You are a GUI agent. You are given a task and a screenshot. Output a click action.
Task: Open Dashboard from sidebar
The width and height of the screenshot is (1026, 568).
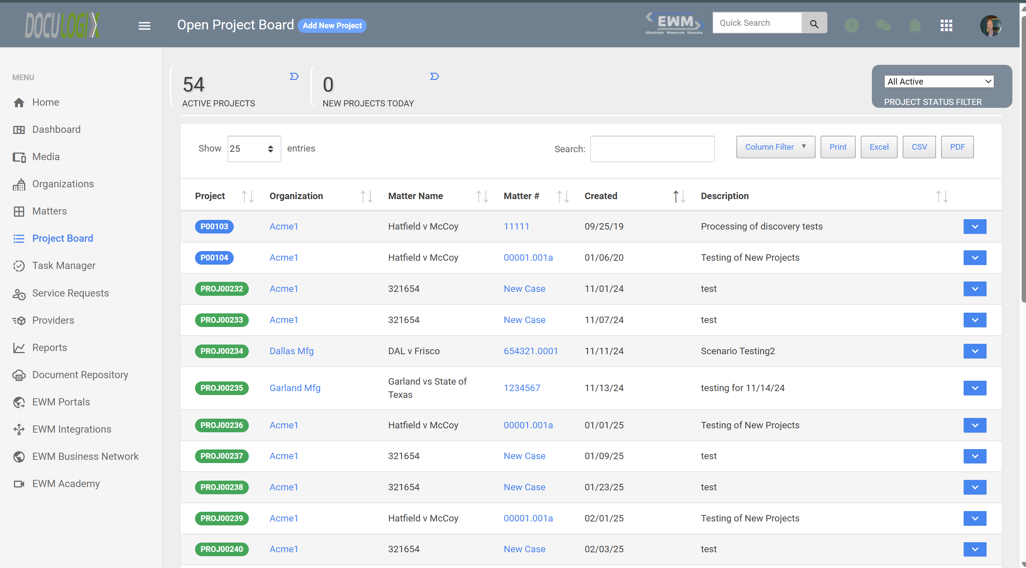click(56, 130)
